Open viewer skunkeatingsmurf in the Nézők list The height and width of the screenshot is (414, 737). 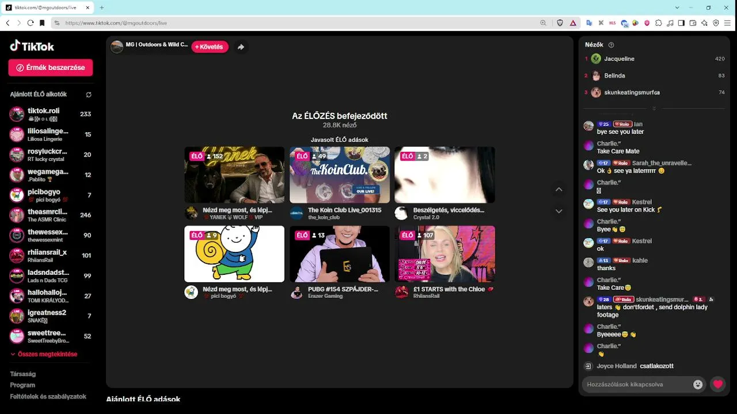pyautogui.click(x=654, y=92)
